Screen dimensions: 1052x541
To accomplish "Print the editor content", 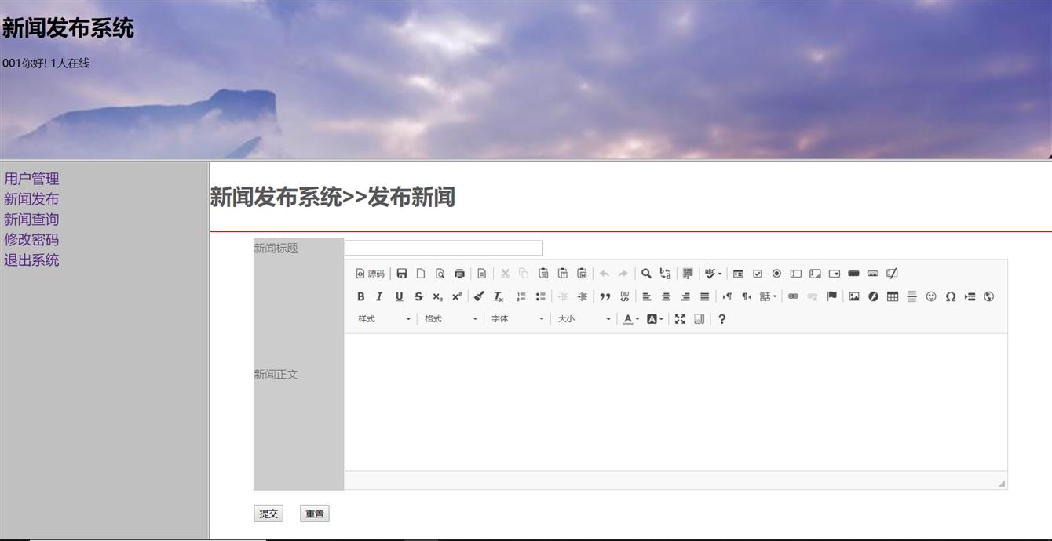I will click(459, 274).
